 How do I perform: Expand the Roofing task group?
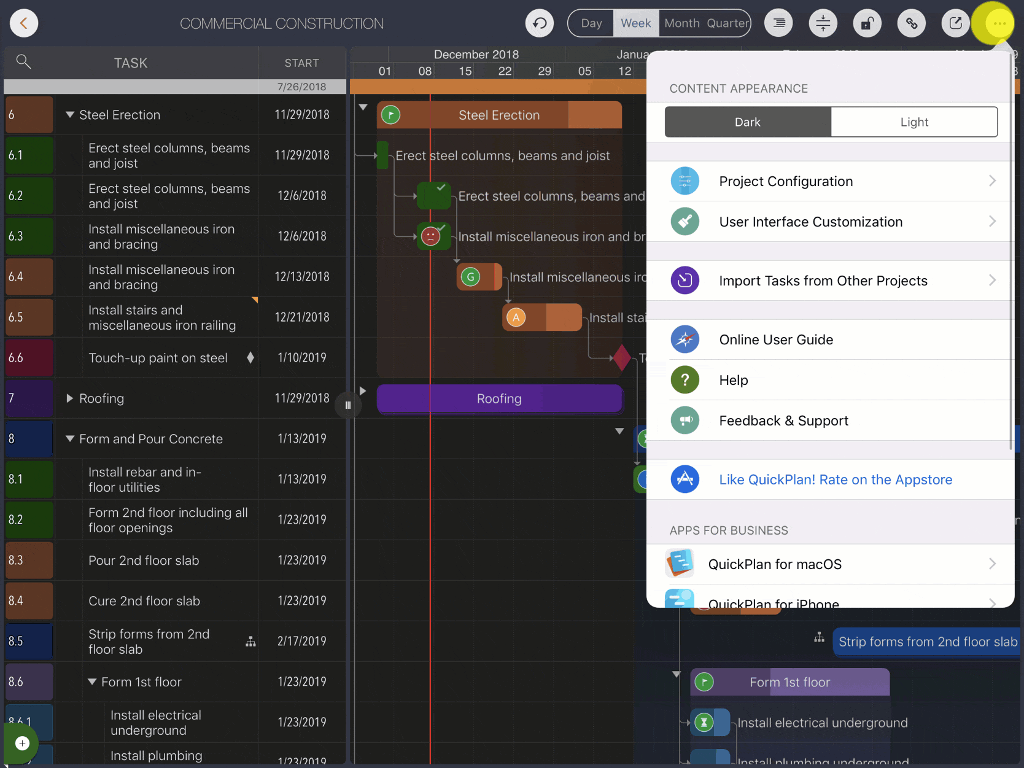(70, 398)
